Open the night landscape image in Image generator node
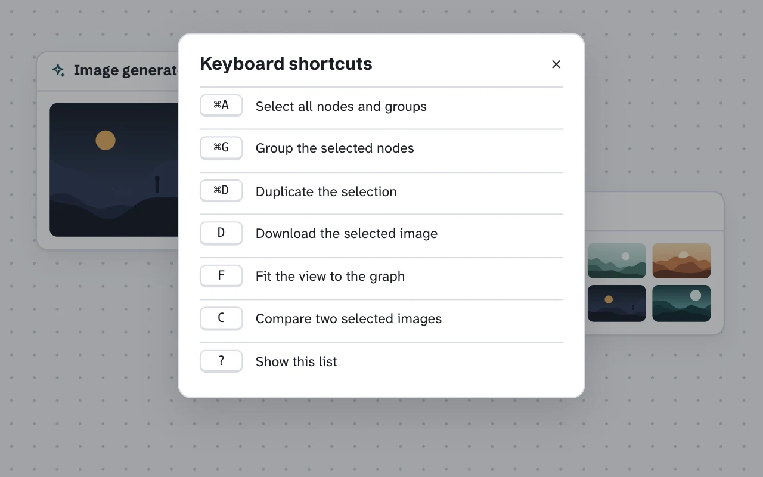This screenshot has height=477, width=763. pyautogui.click(x=114, y=170)
